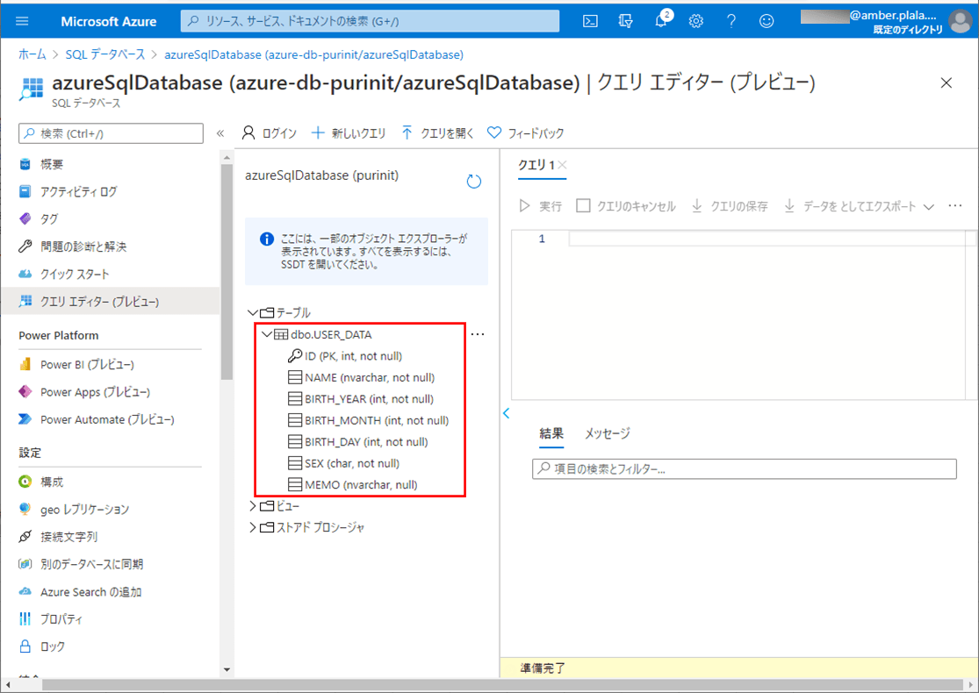Click the ロック padlock icon
This screenshot has height=693, width=979.
25,647
